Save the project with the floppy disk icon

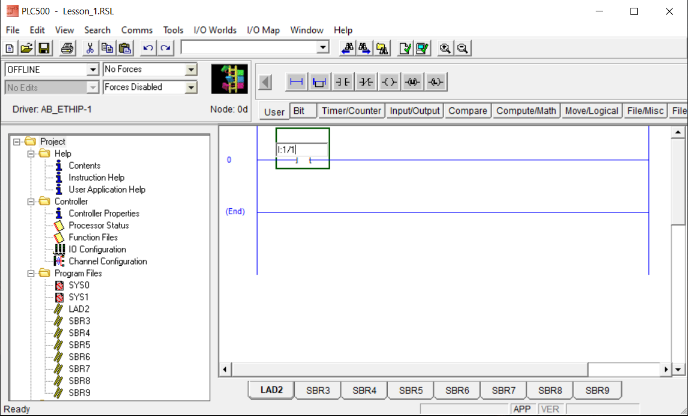tap(44, 48)
